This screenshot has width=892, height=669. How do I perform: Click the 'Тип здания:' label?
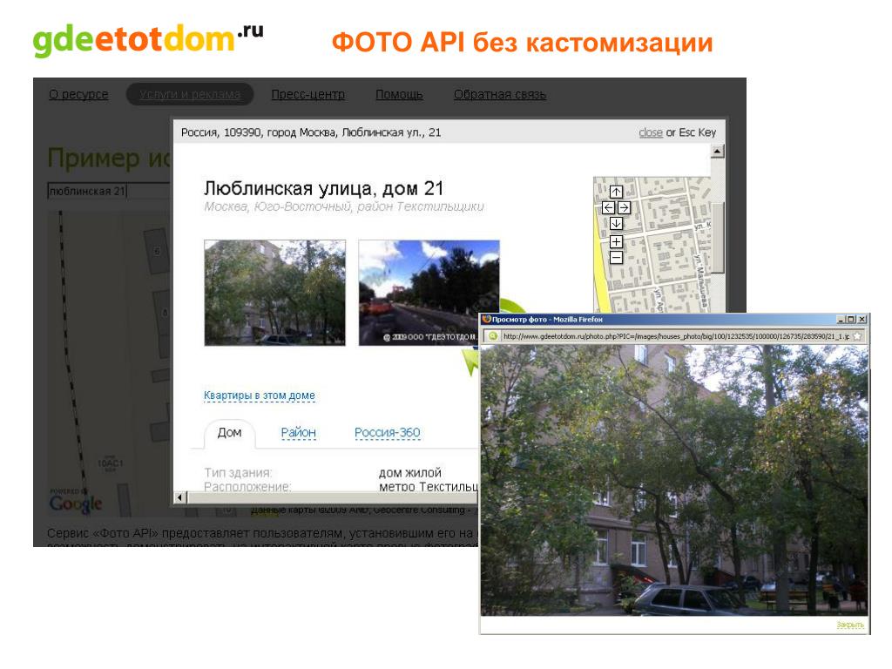pos(238,473)
